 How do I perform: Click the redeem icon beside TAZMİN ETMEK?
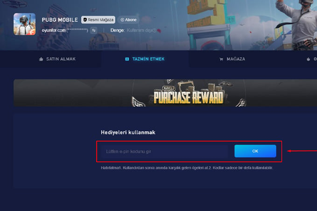(127, 59)
